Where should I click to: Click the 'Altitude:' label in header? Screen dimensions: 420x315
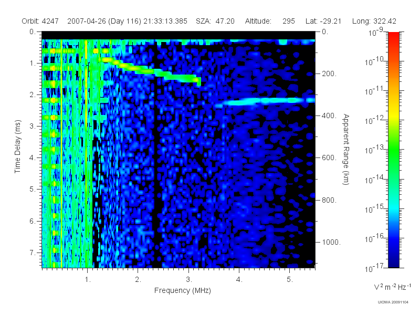point(258,21)
